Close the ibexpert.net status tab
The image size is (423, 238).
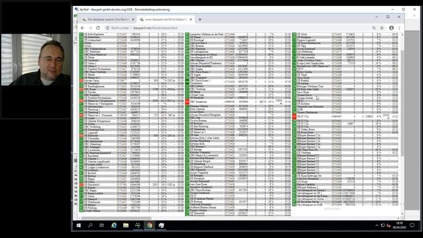pos(191,19)
